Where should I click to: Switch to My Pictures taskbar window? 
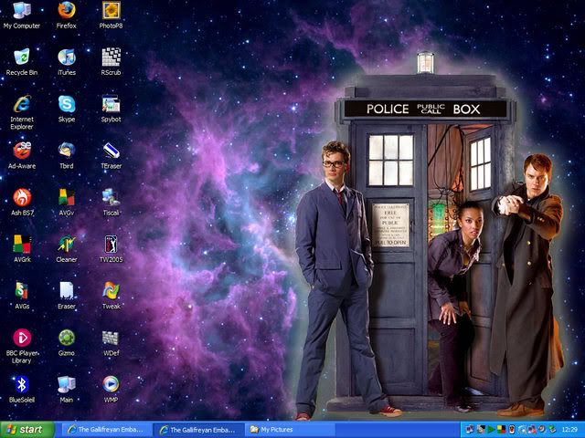[290, 430]
